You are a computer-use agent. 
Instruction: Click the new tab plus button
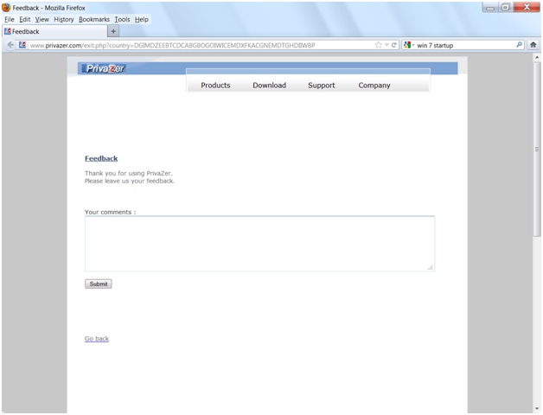click(x=113, y=32)
